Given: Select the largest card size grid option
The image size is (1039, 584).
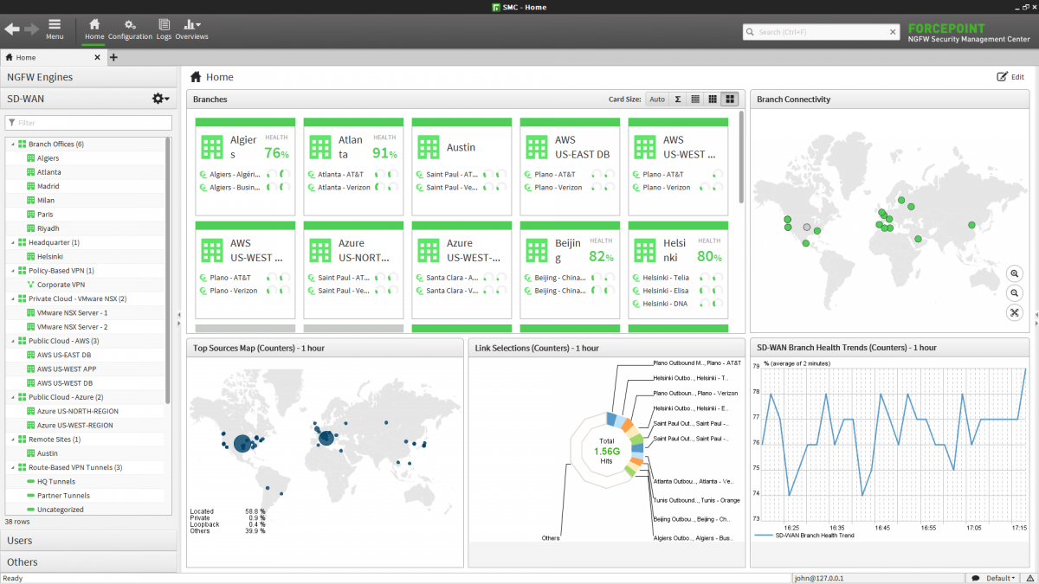Looking at the screenshot, I should pyautogui.click(x=730, y=99).
